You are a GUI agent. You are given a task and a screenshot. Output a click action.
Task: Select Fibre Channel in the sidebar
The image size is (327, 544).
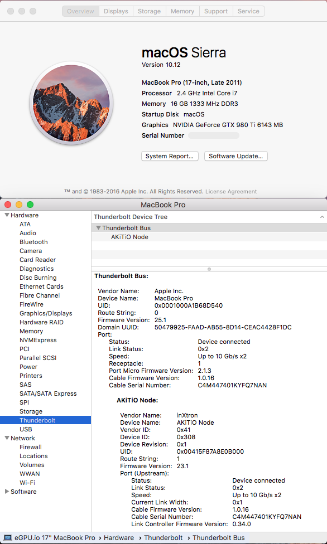pos(40,295)
